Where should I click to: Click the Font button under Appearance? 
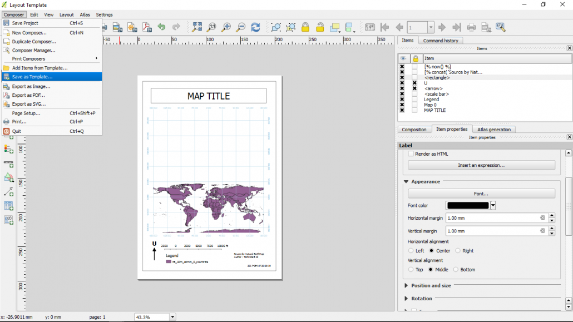click(x=482, y=193)
